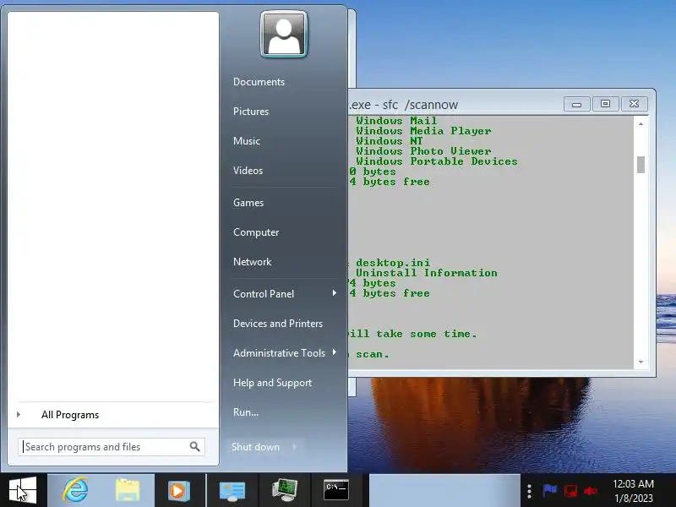
Task: Open Action Center flag icon in tray
Action: 550,491
